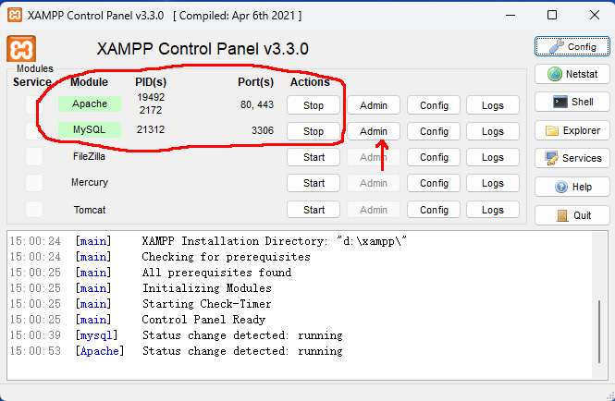Stop the Apache module
615x401 pixels.
point(314,105)
